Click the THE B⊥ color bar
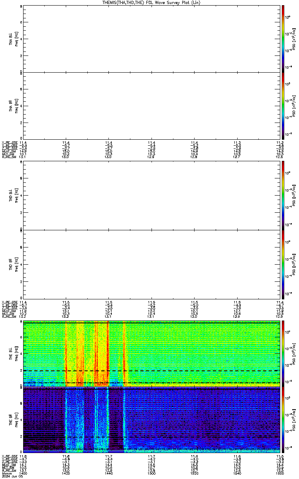Screen dimensions: 299x479 pyautogui.click(x=283, y=353)
